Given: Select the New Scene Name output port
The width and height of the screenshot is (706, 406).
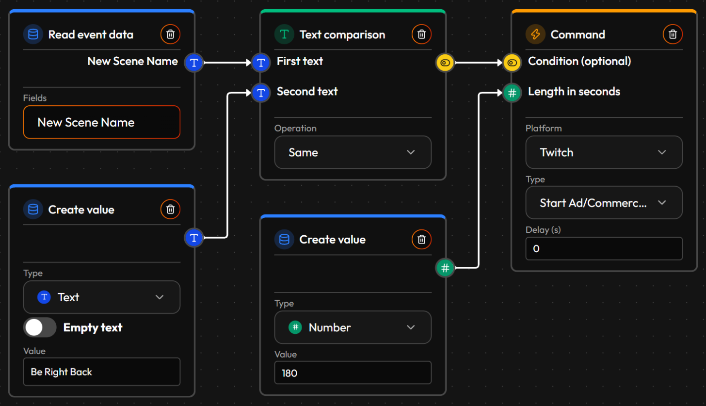Looking at the screenshot, I should click(194, 62).
